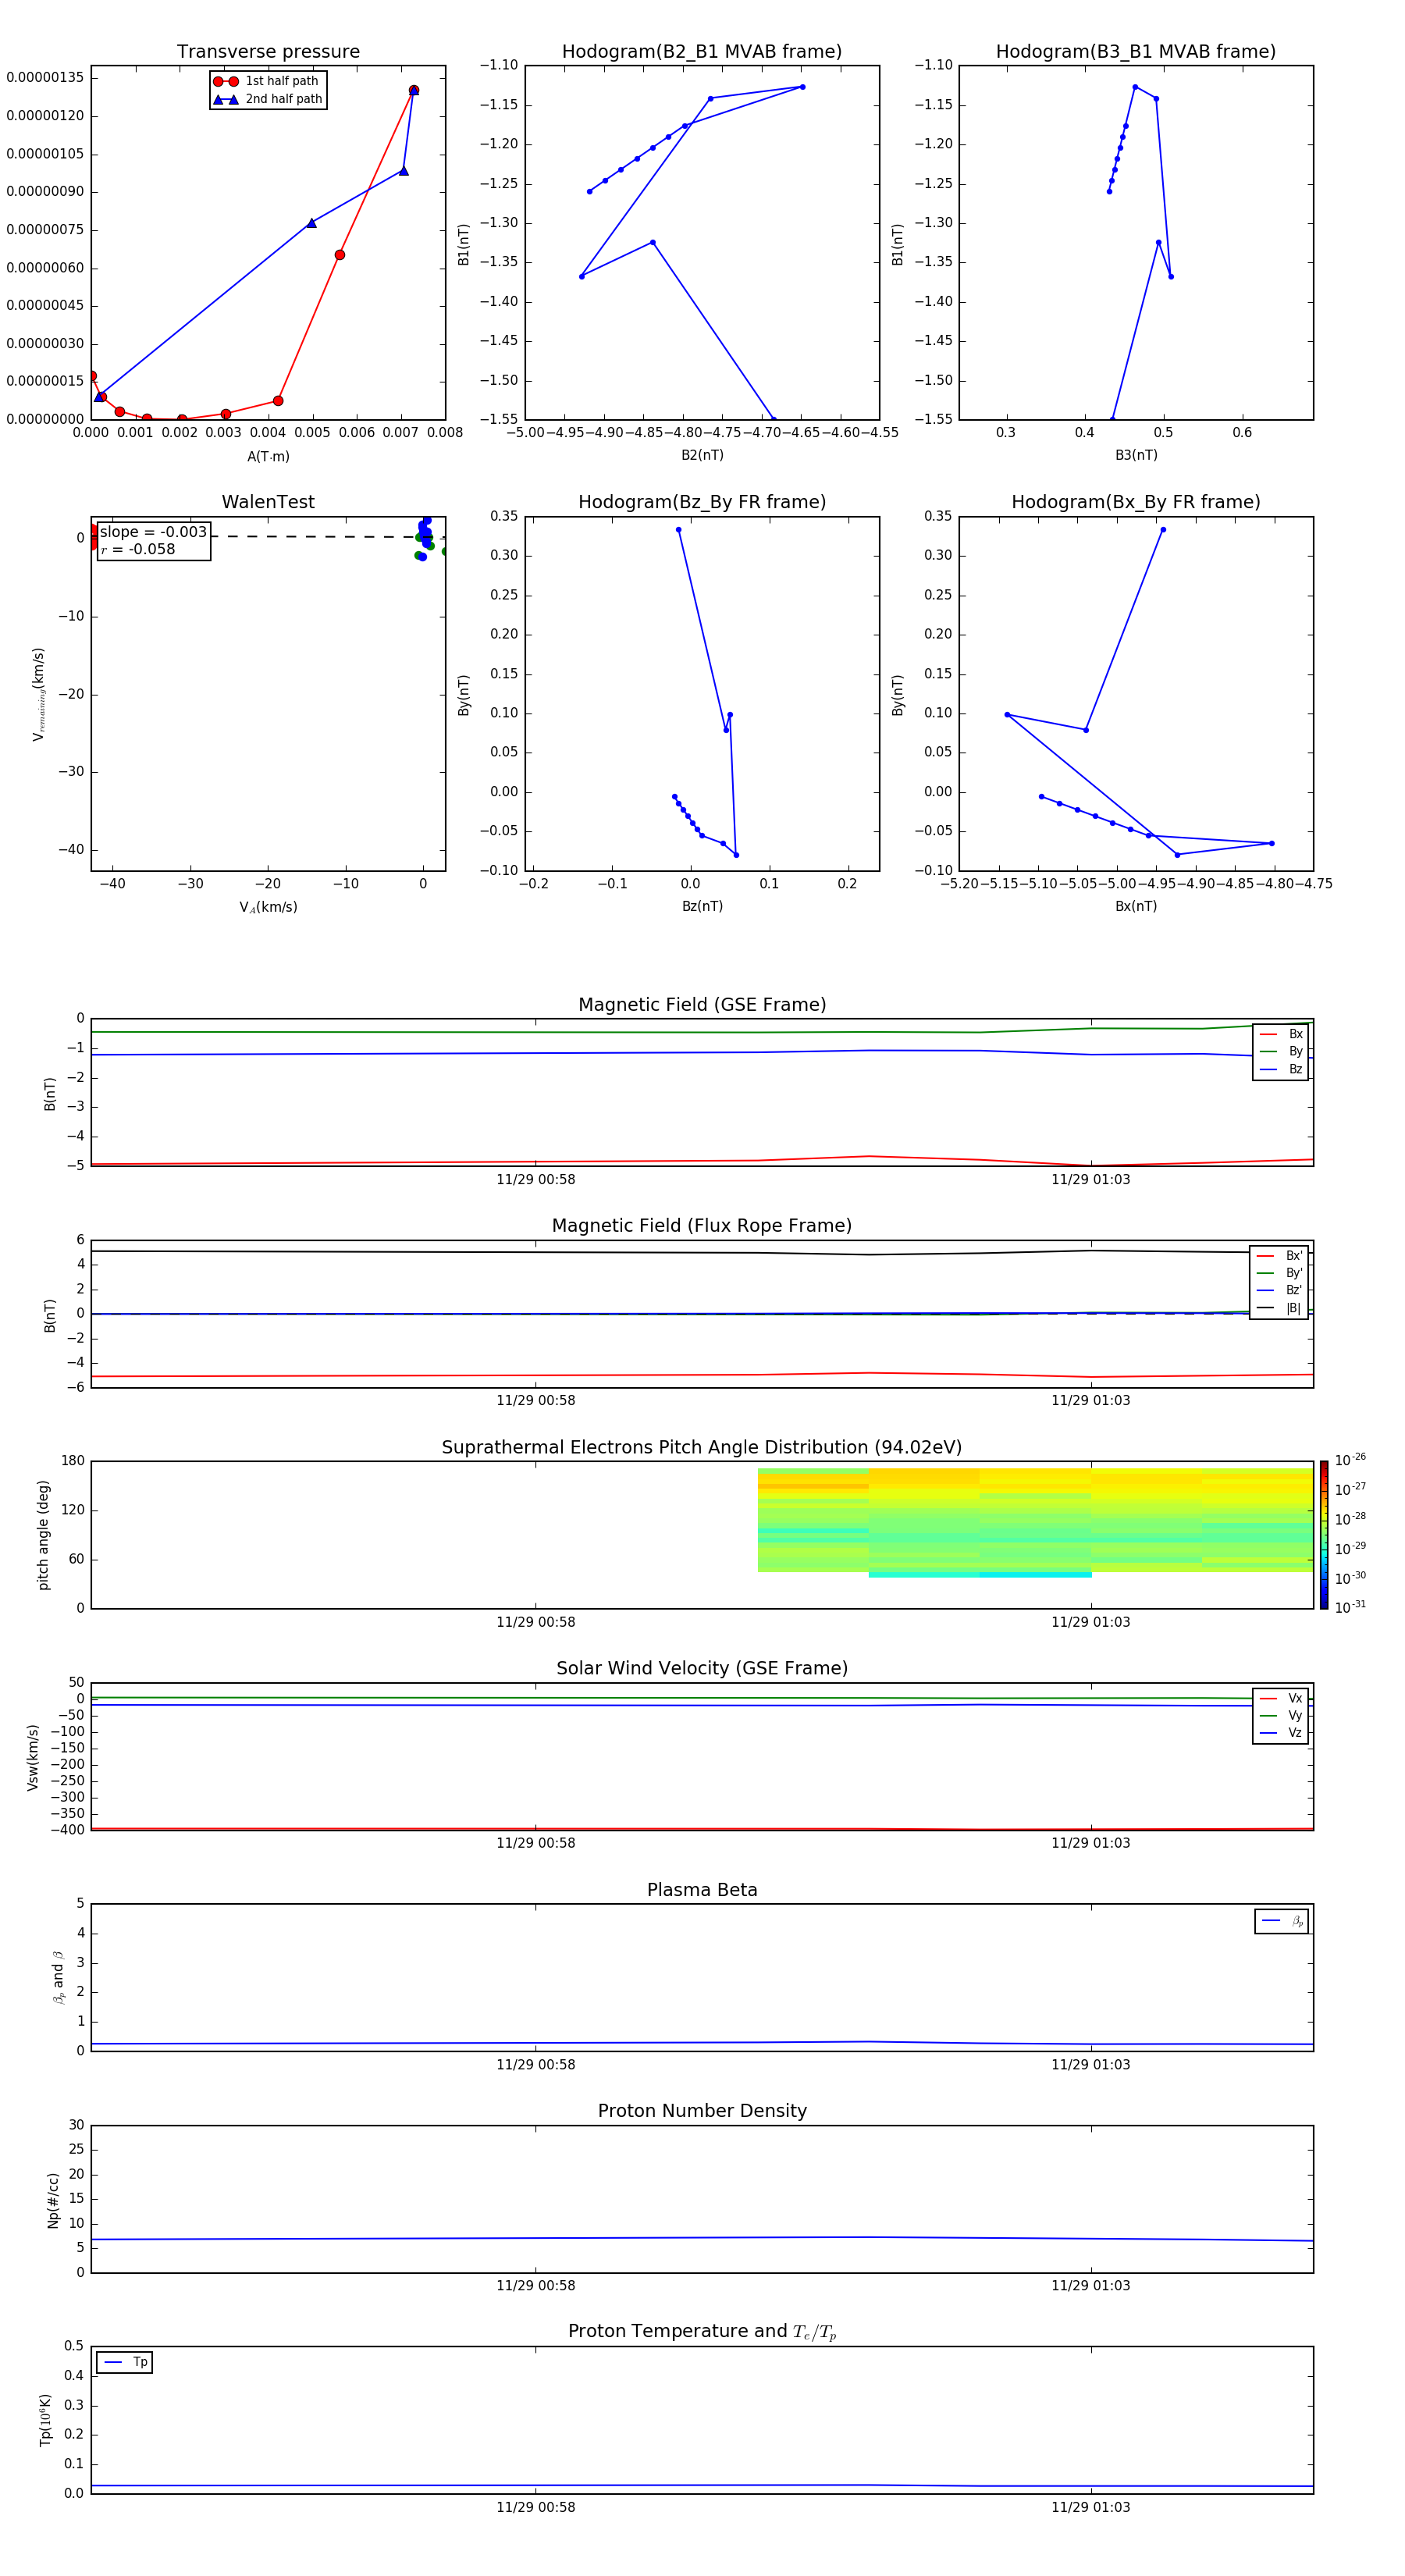Click the 'Transverse pressure' plot title
This screenshot has height=2576, width=1405.
tap(268, 52)
